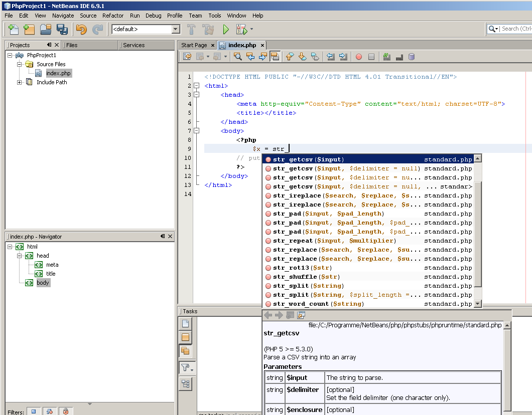Click Find Previous Occurrence icon

coord(250,57)
